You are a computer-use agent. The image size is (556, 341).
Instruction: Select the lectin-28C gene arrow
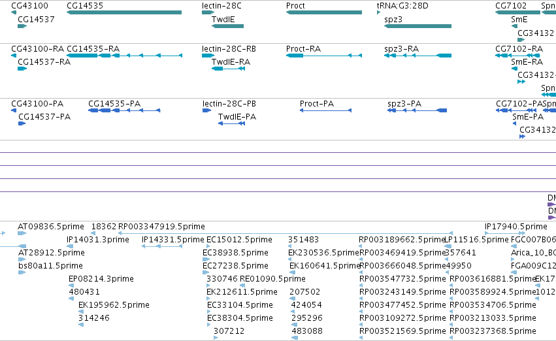[x=208, y=12]
